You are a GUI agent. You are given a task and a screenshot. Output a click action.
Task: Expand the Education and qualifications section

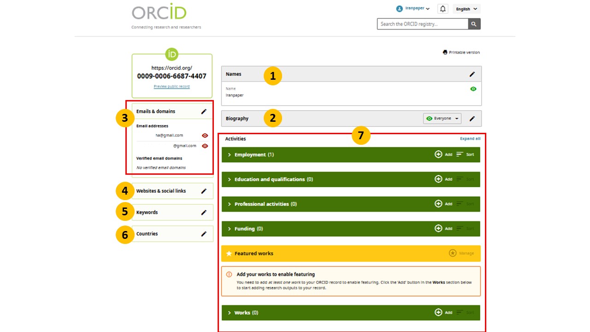[x=230, y=179]
